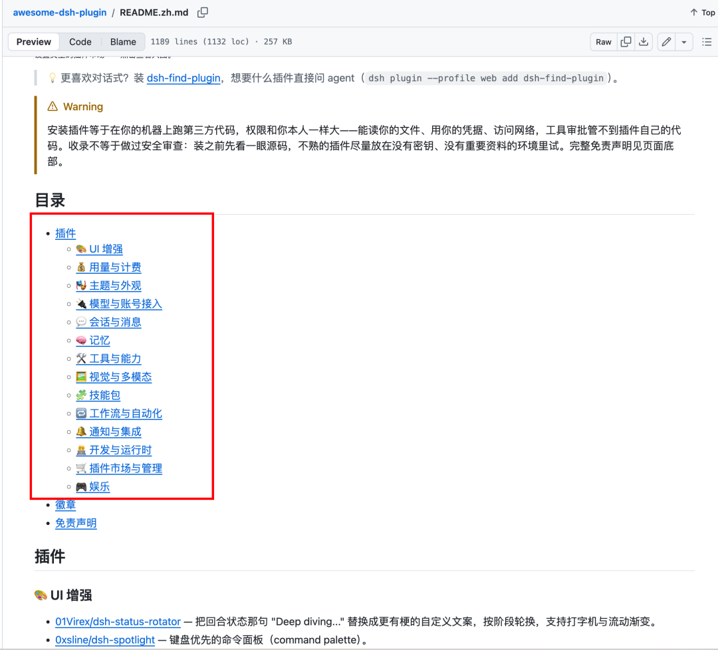718x650 pixels.
Task: Go to 工作流与自动化 contents link
Action: (x=119, y=414)
